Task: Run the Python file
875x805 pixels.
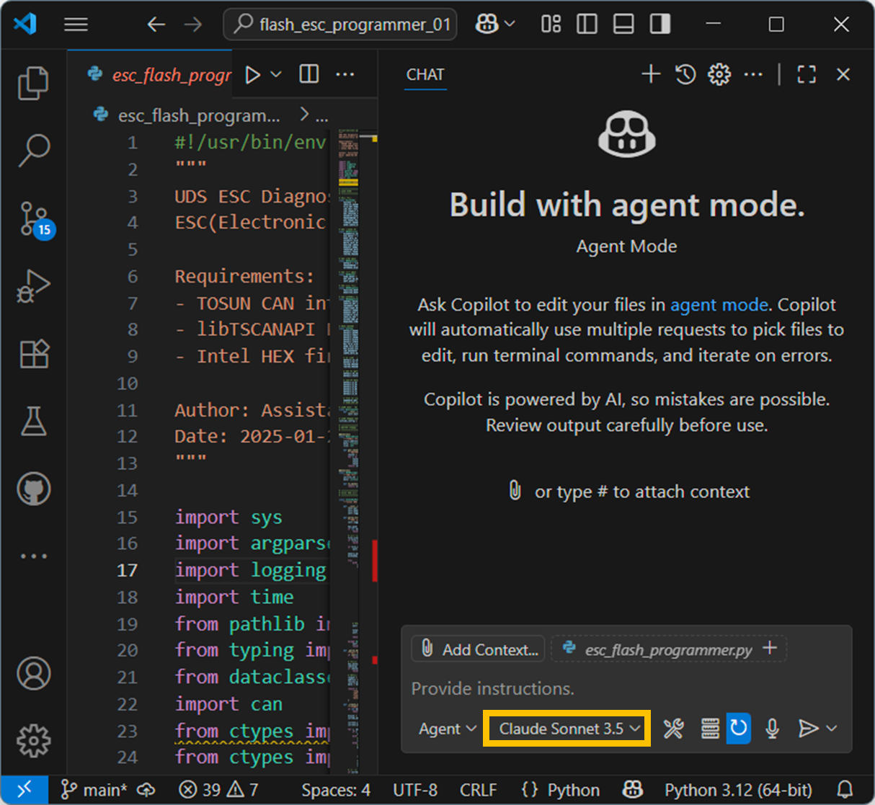Action: pos(252,75)
